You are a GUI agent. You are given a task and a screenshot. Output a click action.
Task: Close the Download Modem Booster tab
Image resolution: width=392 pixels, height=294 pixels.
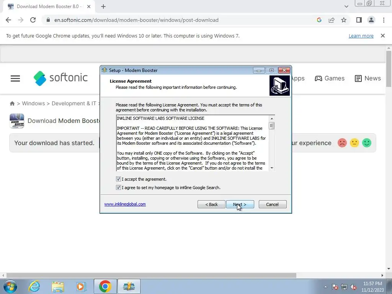click(89, 7)
